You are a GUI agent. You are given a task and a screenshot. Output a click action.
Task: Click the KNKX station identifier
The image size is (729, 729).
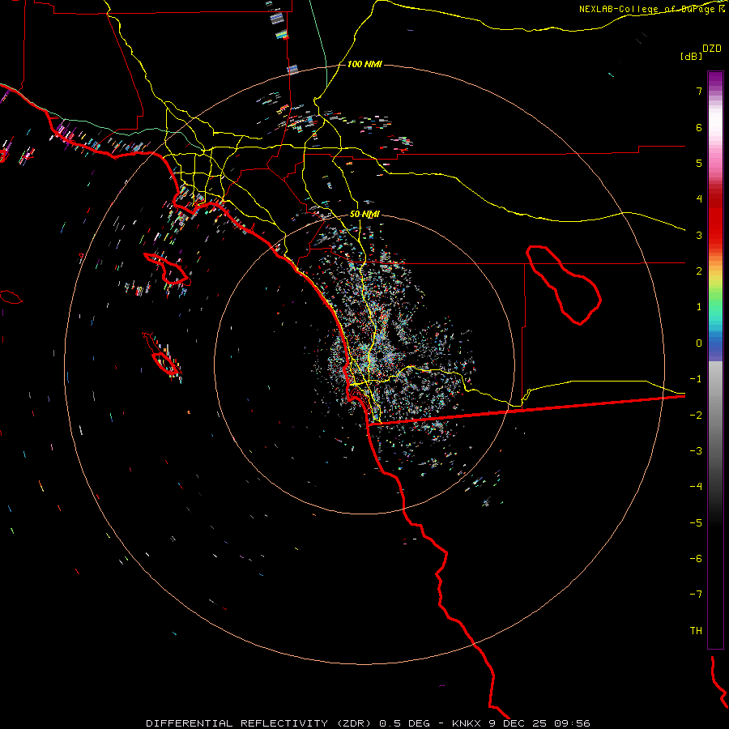click(x=467, y=723)
